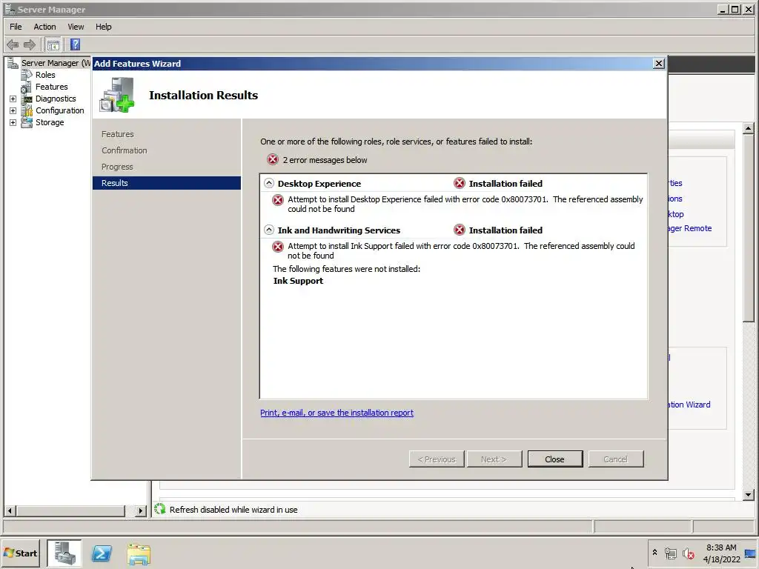Click the 'Ink and Handwriting Services' heading text
Screen dimensions: 759x569
pyautogui.click(x=339, y=230)
